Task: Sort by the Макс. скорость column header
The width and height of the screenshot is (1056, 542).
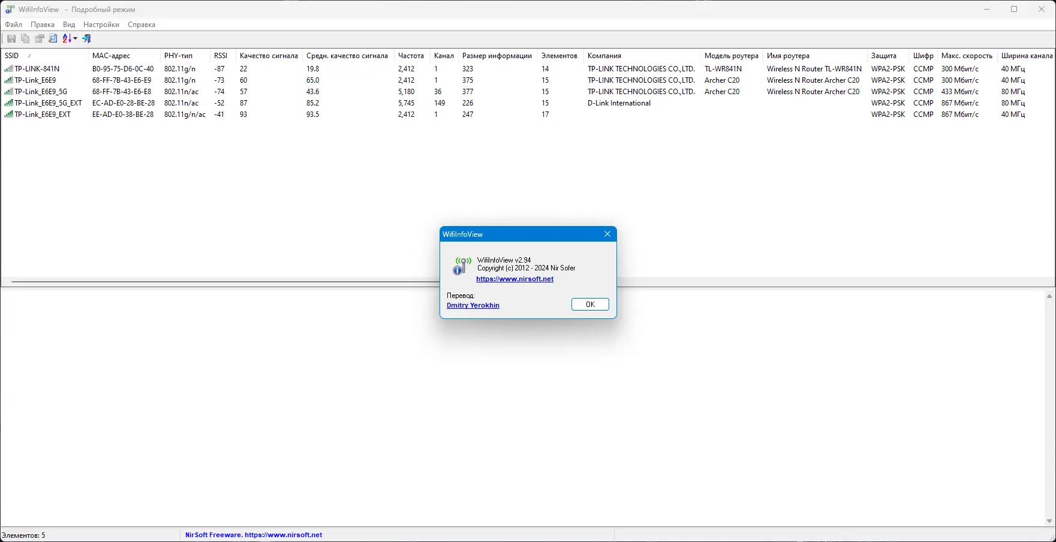Action: pos(967,56)
